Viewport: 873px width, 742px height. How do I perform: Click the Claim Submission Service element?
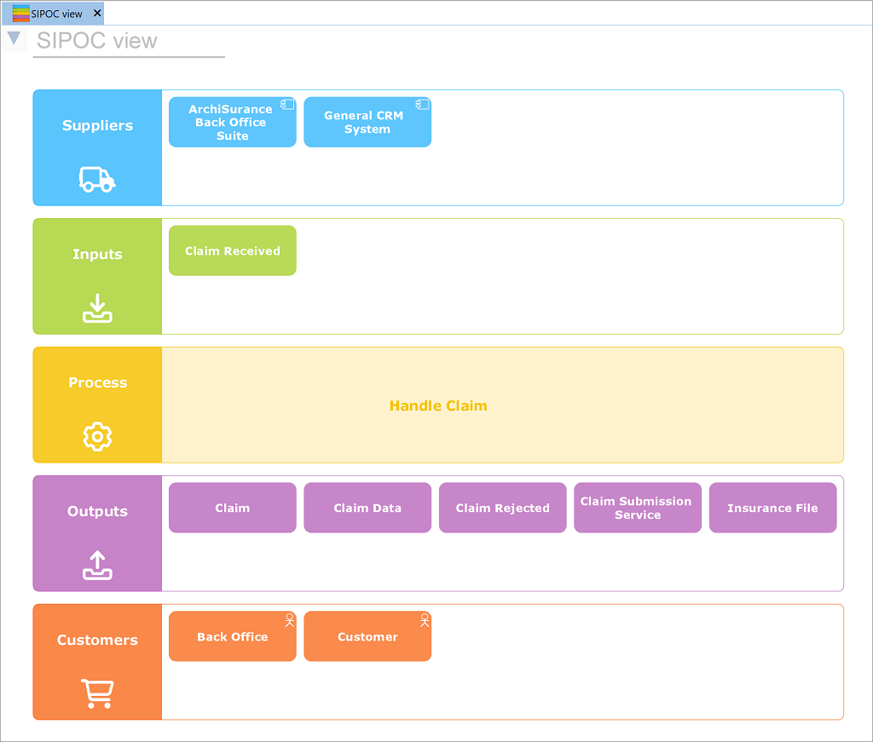click(637, 508)
